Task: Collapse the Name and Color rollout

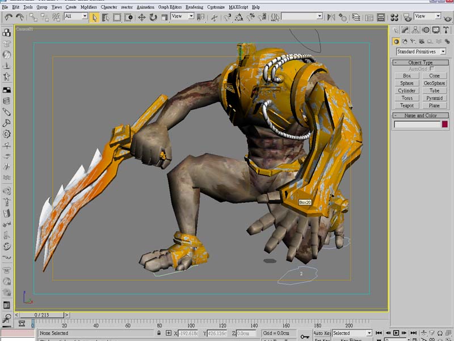Action: pyautogui.click(x=421, y=115)
